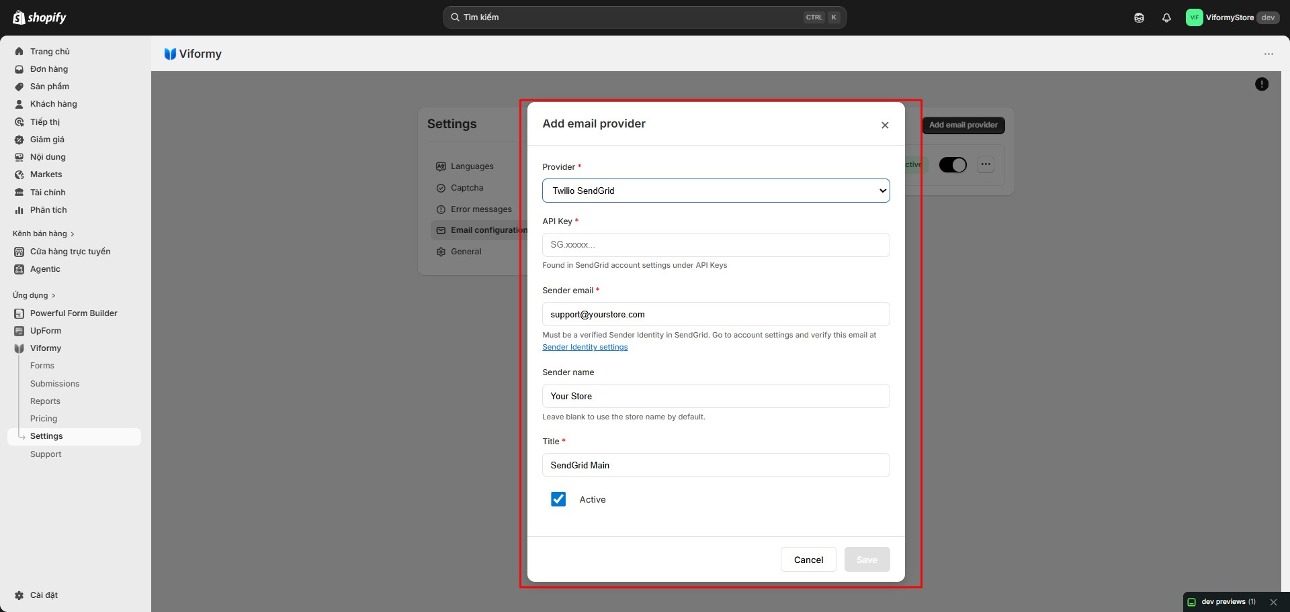Click the Nội dung content icon

[x=19, y=157]
